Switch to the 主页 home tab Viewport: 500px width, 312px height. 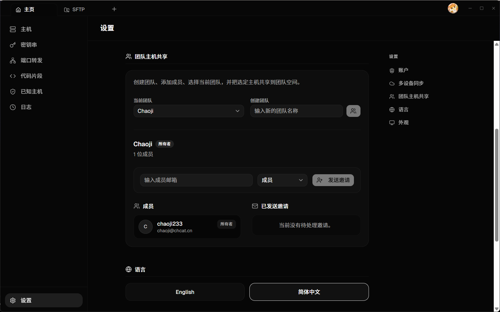[x=34, y=10]
